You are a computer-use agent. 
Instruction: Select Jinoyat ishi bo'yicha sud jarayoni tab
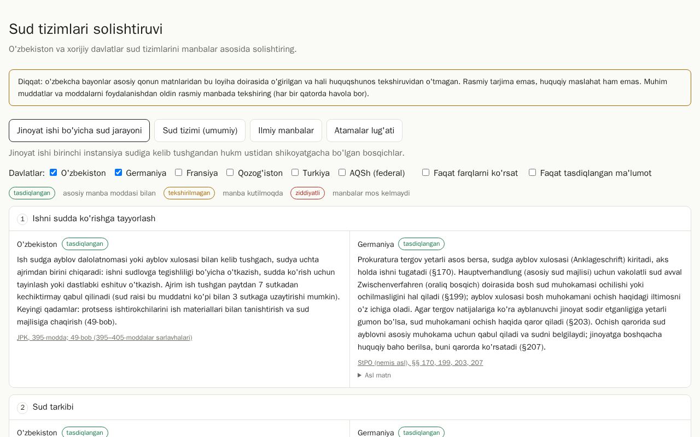pos(79,131)
